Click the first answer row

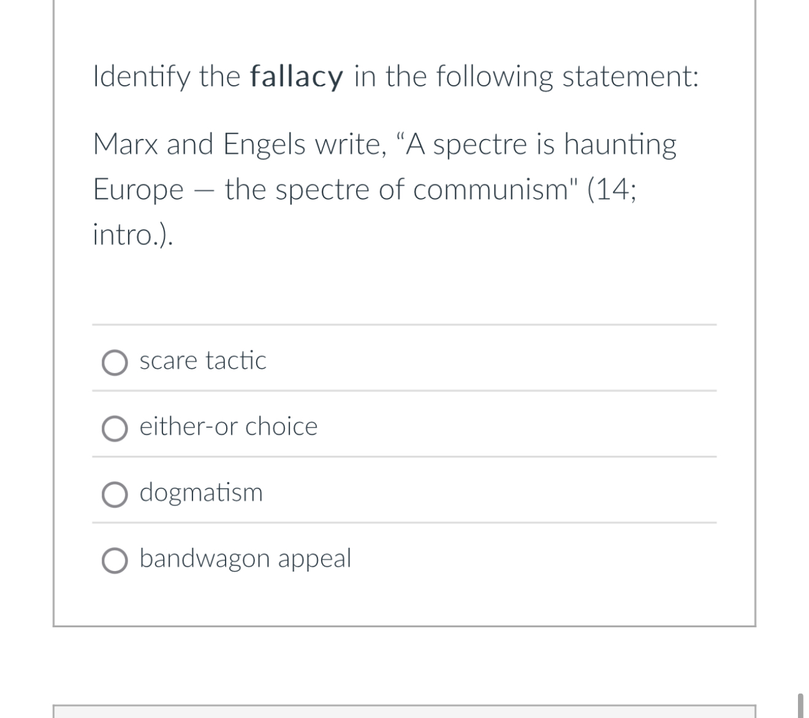click(404, 361)
